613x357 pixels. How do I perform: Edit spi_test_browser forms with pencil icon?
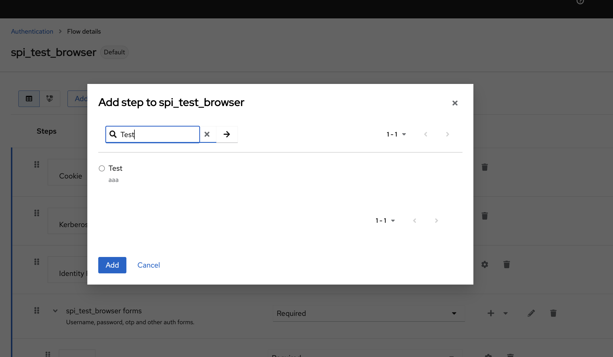coord(531,313)
